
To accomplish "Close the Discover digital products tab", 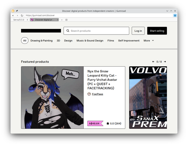I will click(x=57, y=20).
